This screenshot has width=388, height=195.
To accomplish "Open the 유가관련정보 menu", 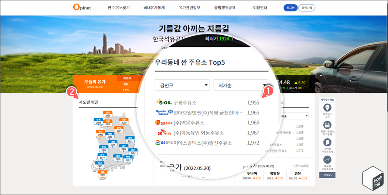I will click(189, 8).
